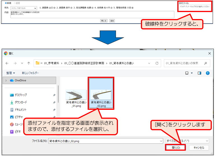The image size is (216, 156).
Task: Refresh the folder listing
Action: (157, 63)
